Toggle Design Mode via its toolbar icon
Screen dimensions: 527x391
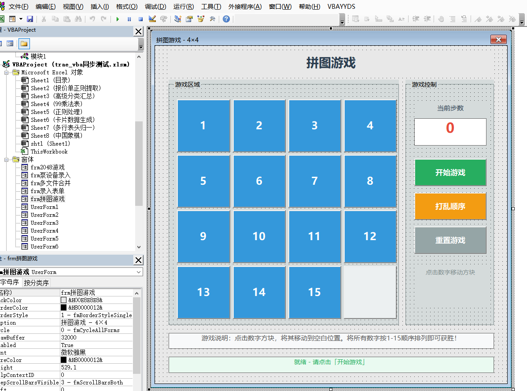pyautogui.click(x=152, y=18)
